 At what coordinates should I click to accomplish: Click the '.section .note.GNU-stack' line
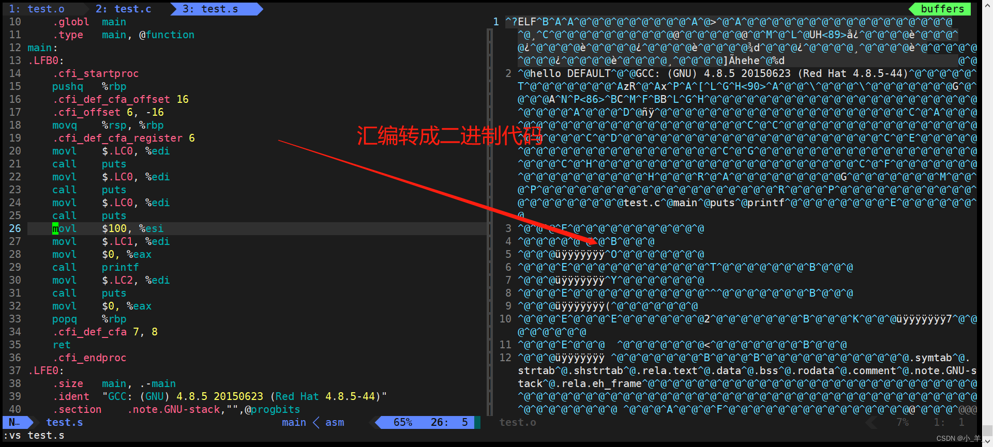click(176, 409)
